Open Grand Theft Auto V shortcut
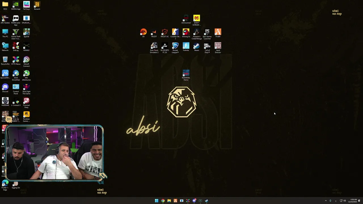363x204 pixels. coord(16,34)
